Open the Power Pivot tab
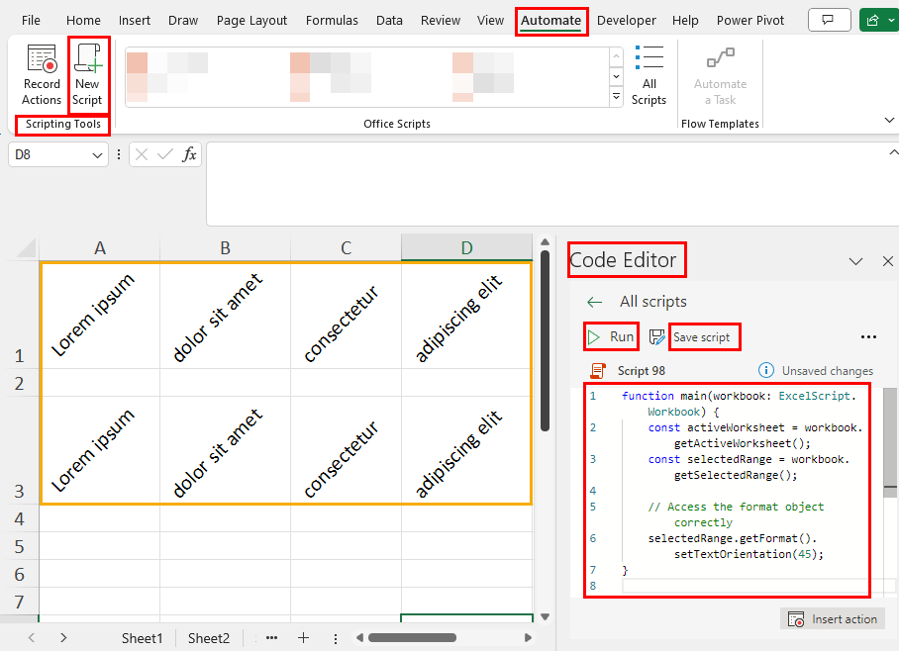899x651 pixels. pyautogui.click(x=749, y=21)
